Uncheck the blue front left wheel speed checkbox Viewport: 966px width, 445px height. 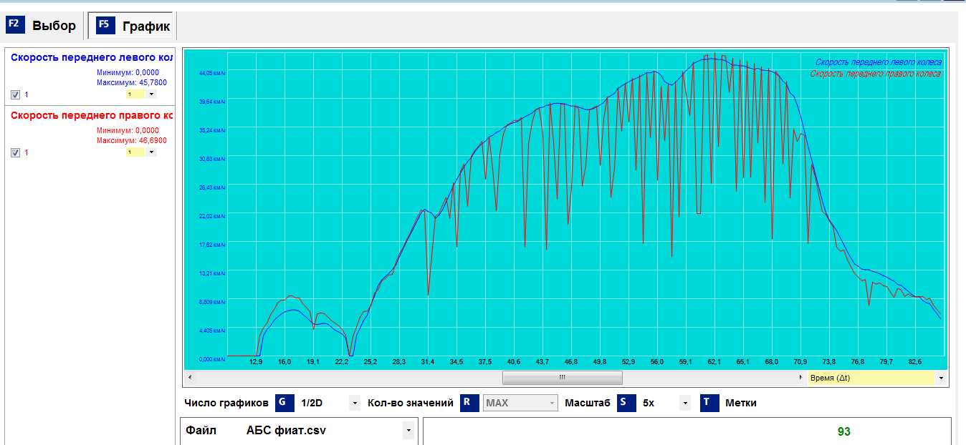[x=16, y=94]
